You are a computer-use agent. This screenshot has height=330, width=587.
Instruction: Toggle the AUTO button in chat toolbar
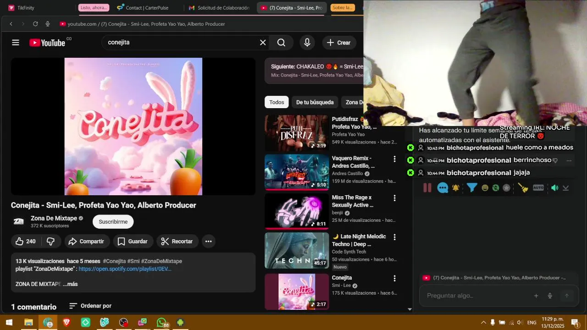538,188
